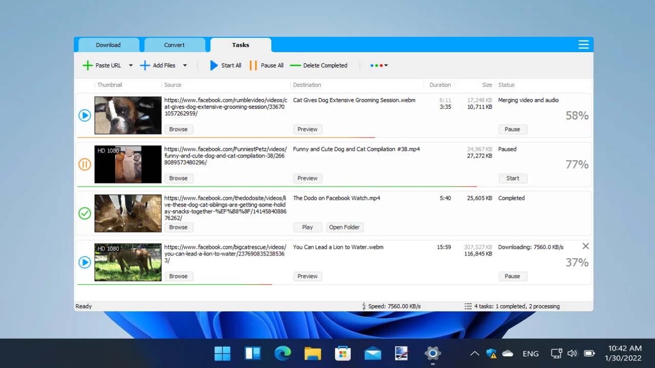
Task: Expand the Add Files dropdown arrow
Action: coord(185,65)
